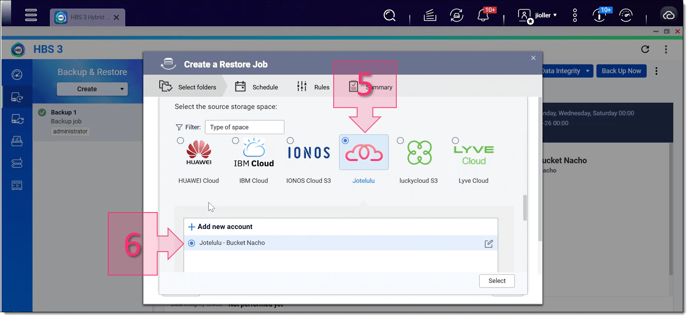This screenshot has width=689, height=318.
Task: Go to the Schedule step
Action: point(257,87)
